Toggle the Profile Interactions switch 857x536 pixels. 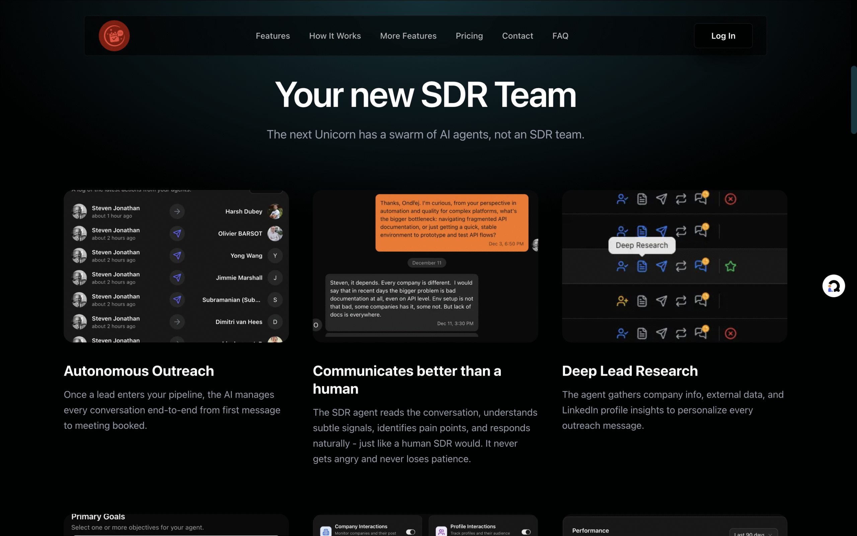(526, 532)
